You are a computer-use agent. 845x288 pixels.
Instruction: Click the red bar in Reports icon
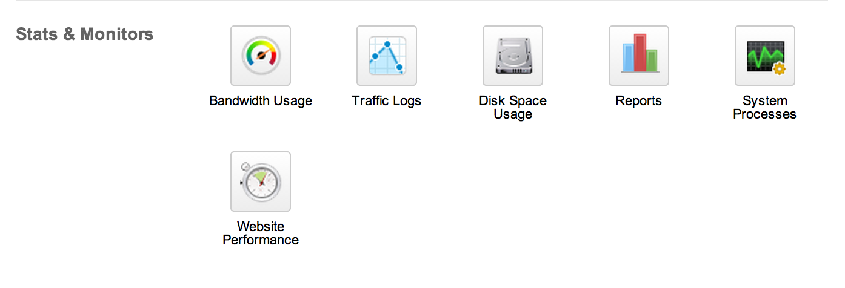point(640,53)
